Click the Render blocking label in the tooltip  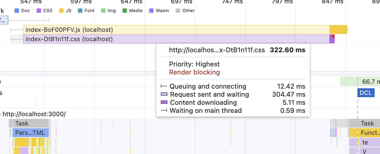pos(194,72)
